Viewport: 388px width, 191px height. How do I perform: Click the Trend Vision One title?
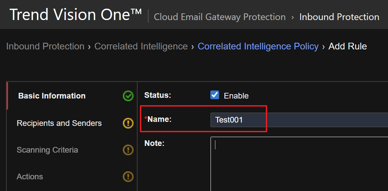coord(76,15)
